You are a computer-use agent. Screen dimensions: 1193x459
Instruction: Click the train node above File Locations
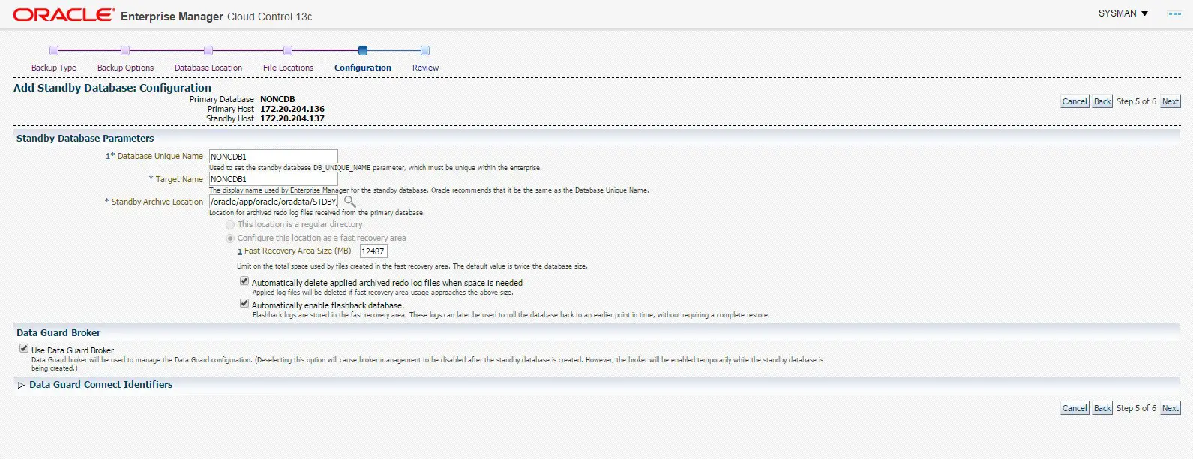[288, 51]
